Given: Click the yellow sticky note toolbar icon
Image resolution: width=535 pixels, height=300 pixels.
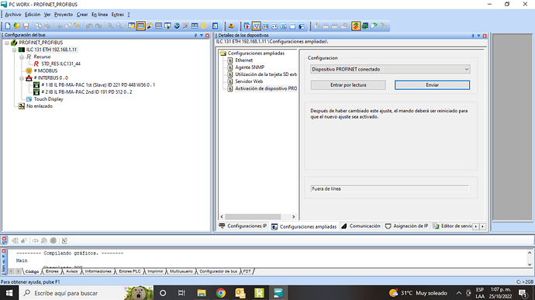Looking at the screenshot, I should click(204, 26).
